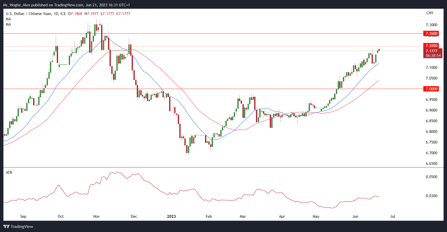Click the countdown timer 06:28:54
Image resolution: width=447 pixels, height=232 pixels.
coord(433,56)
